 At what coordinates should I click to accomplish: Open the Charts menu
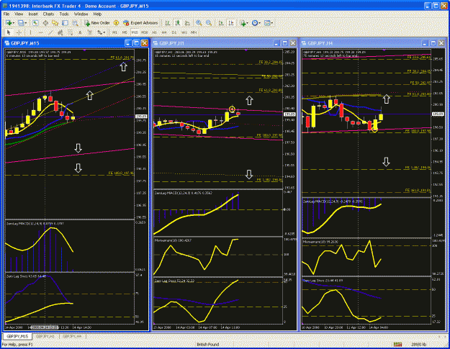48,14
